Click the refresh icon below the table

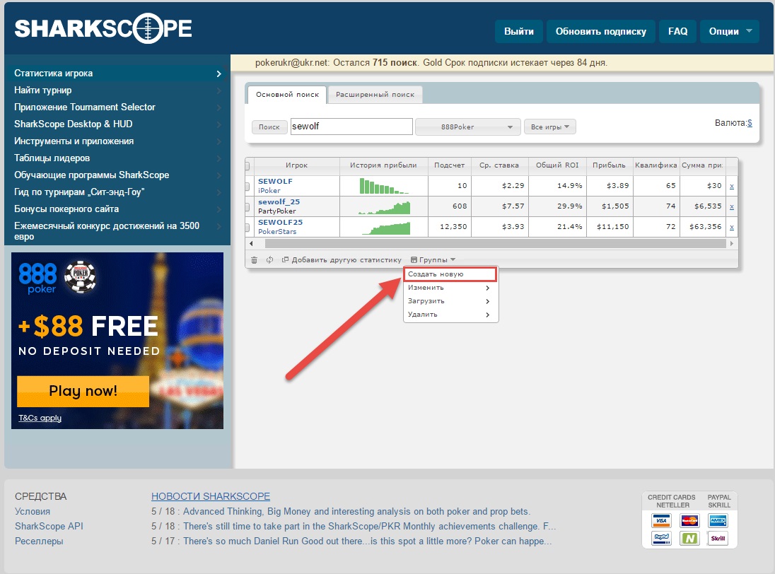tap(270, 260)
